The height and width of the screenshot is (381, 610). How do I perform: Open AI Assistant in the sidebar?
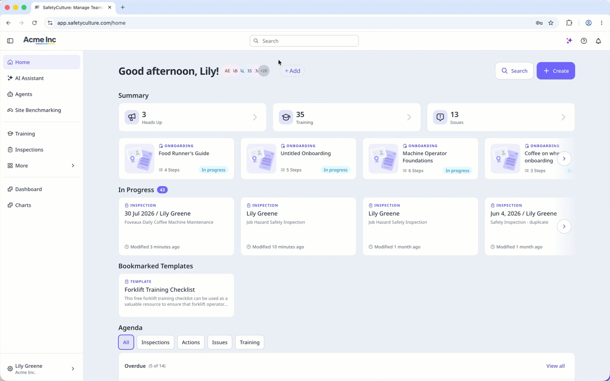[x=41, y=78]
